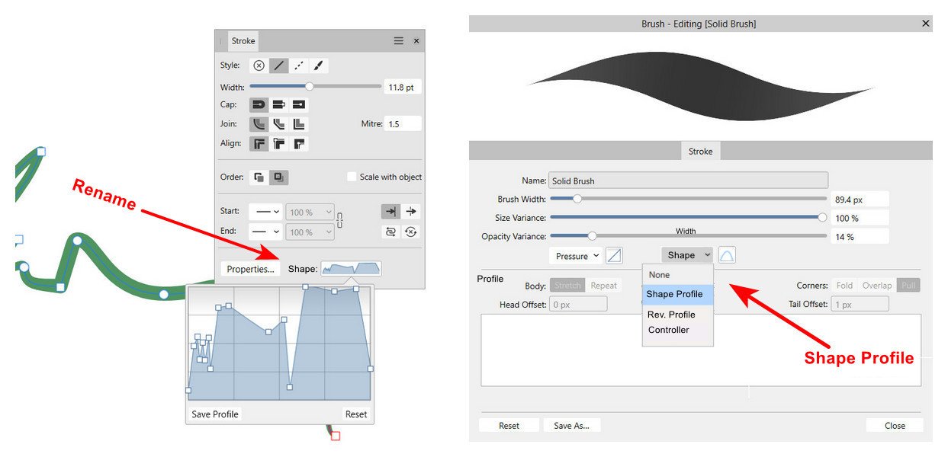
Task: Open the Stroke panel hamburger menu
Action: 398,41
